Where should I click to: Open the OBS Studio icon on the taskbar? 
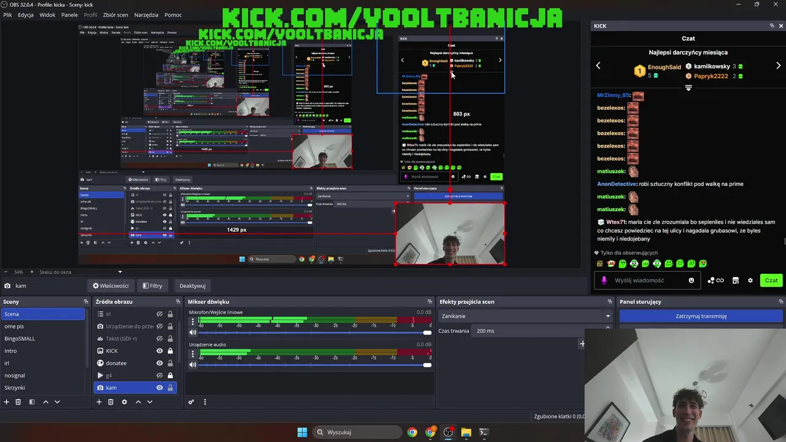(448, 432)
